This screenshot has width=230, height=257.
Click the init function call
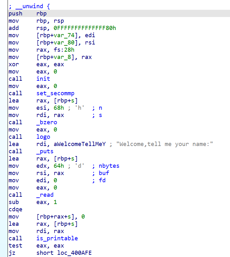[x=43, y=79]
